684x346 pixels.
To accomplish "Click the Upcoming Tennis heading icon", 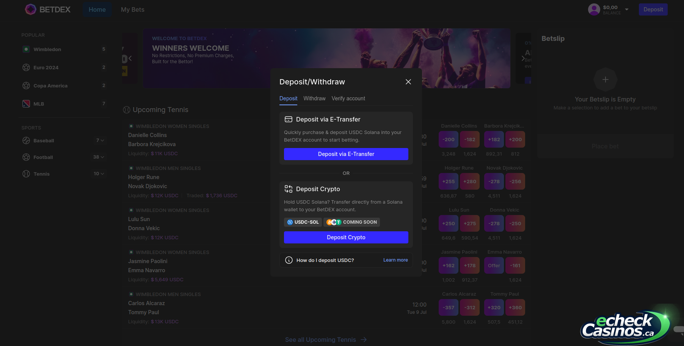I will [127, 110].
